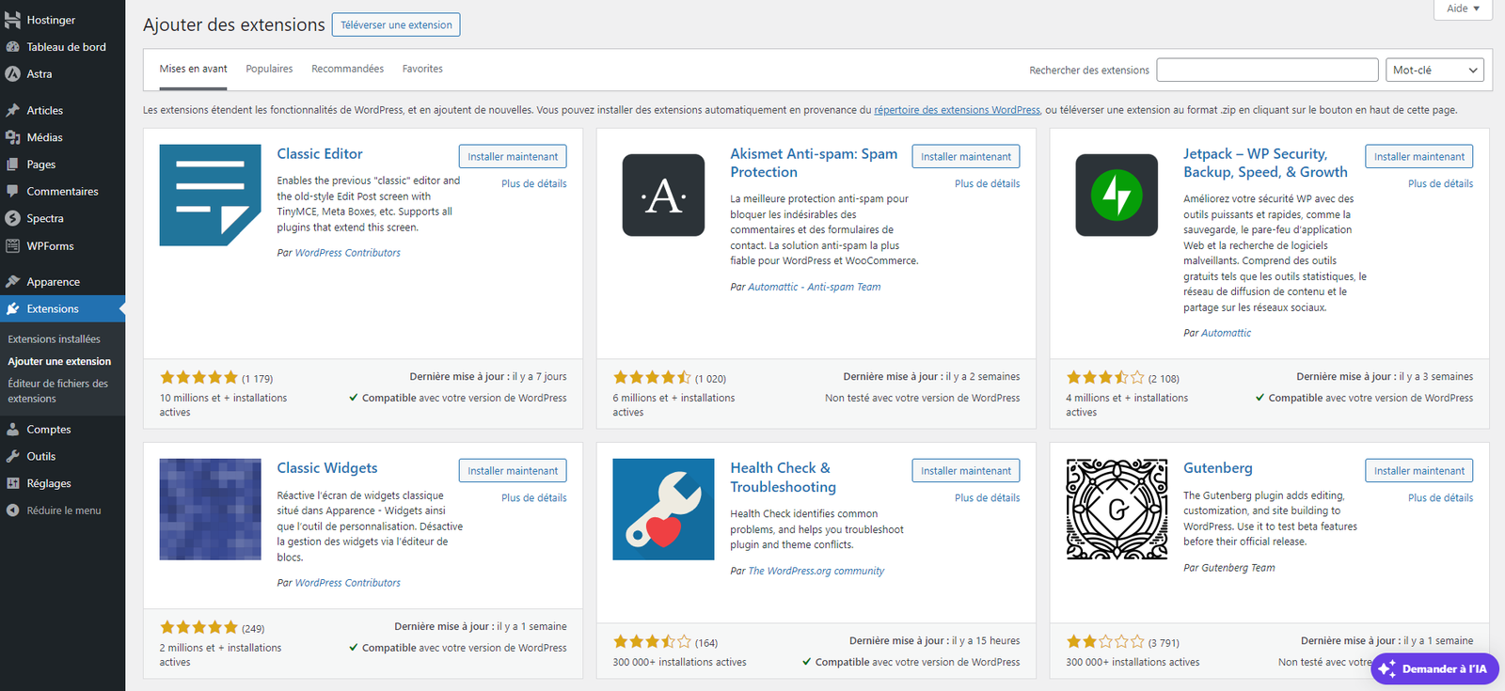Screen dimensions: 1505x691
Task: Click the Astra logo icon in sidebar
Action: (x=12, y=73)
